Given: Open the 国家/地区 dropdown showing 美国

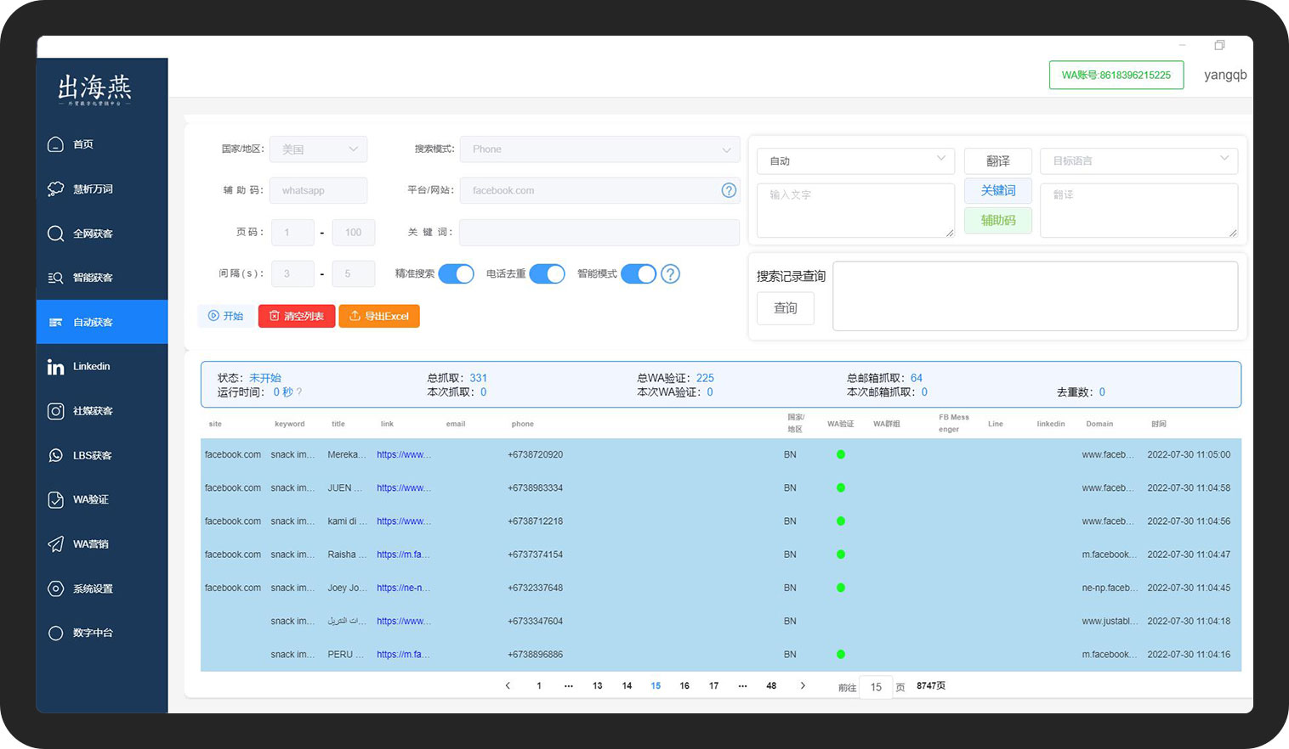Looking at the screenshot, I should click(x=318, y=149).
